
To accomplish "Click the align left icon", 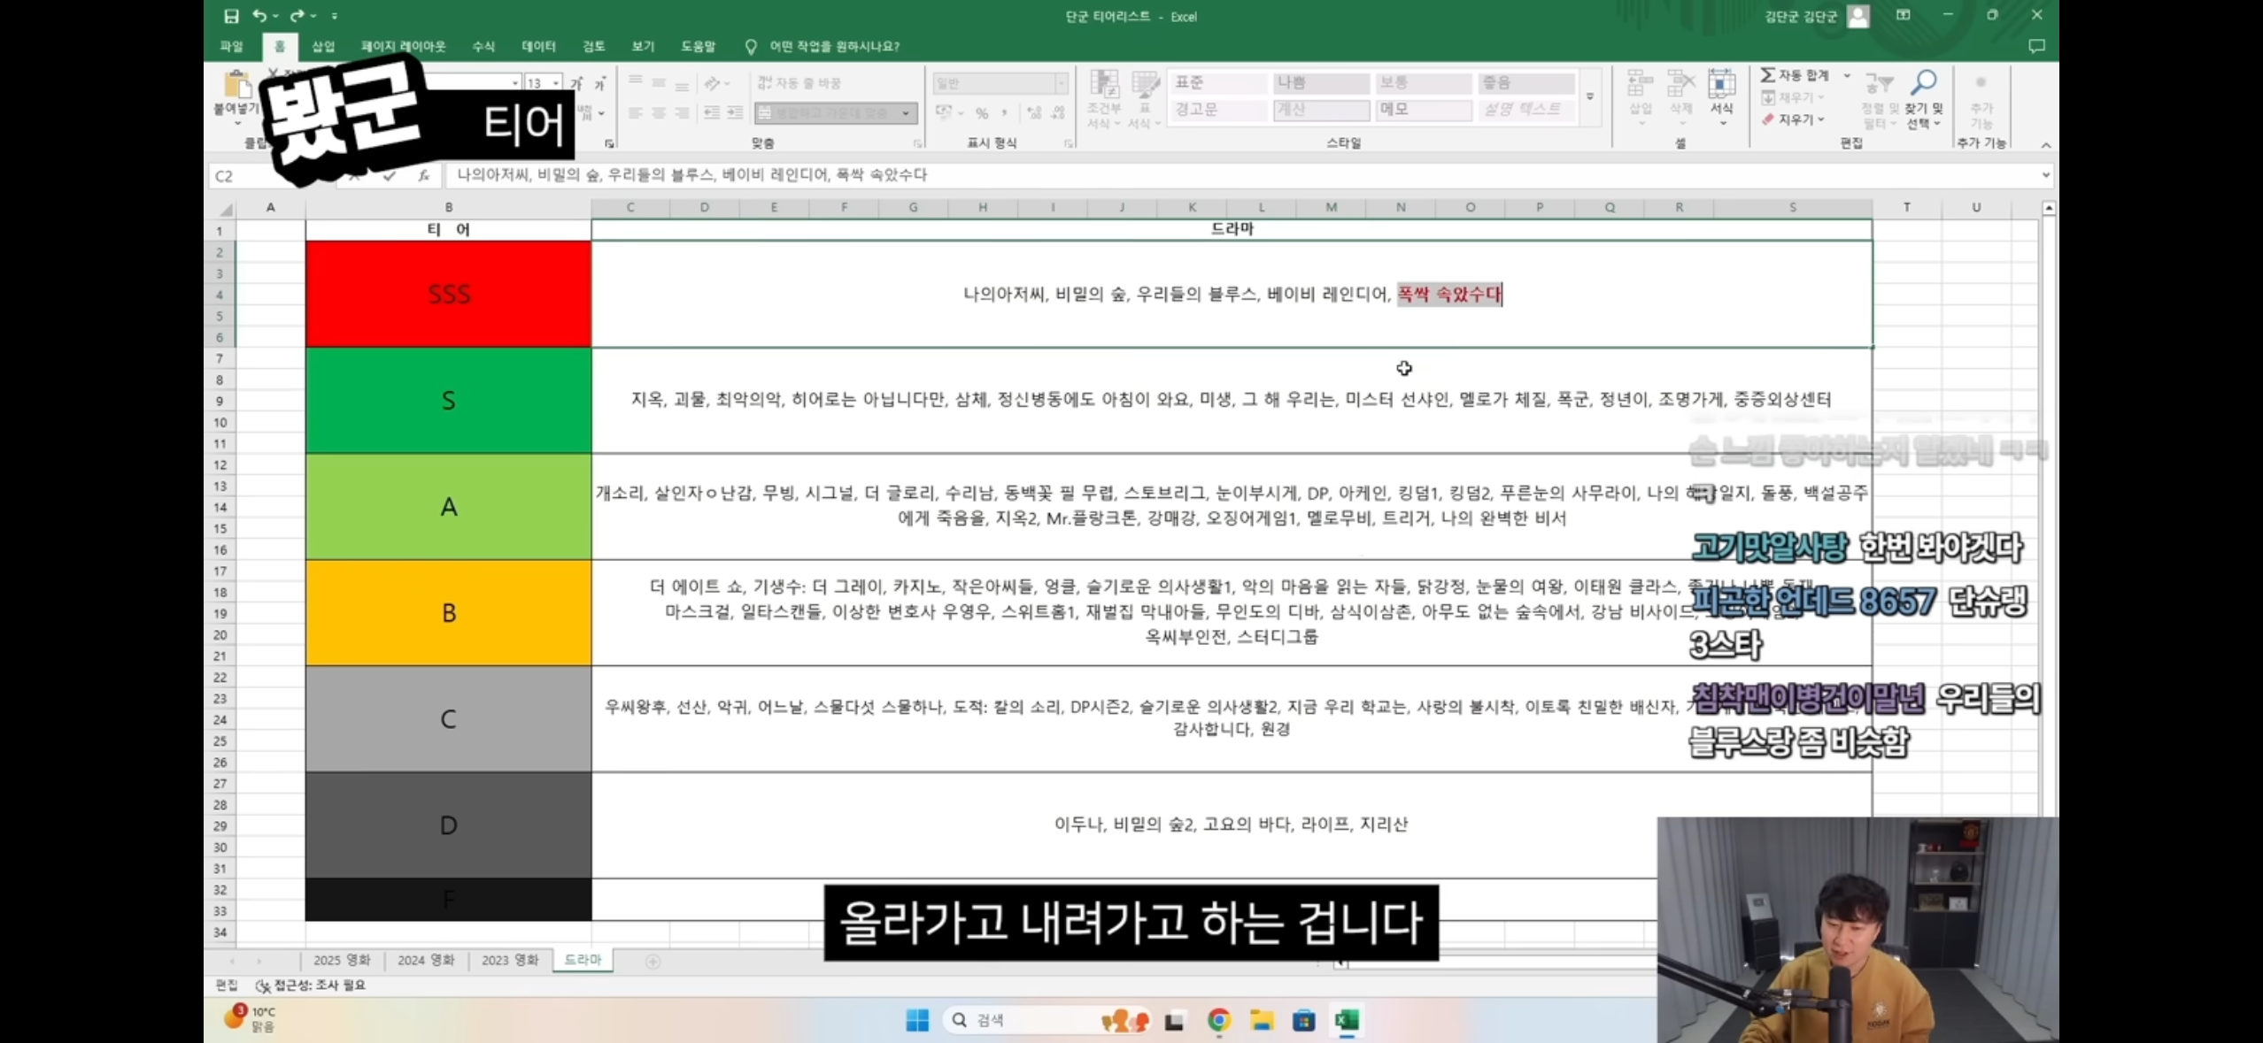I will click(636, 113).
